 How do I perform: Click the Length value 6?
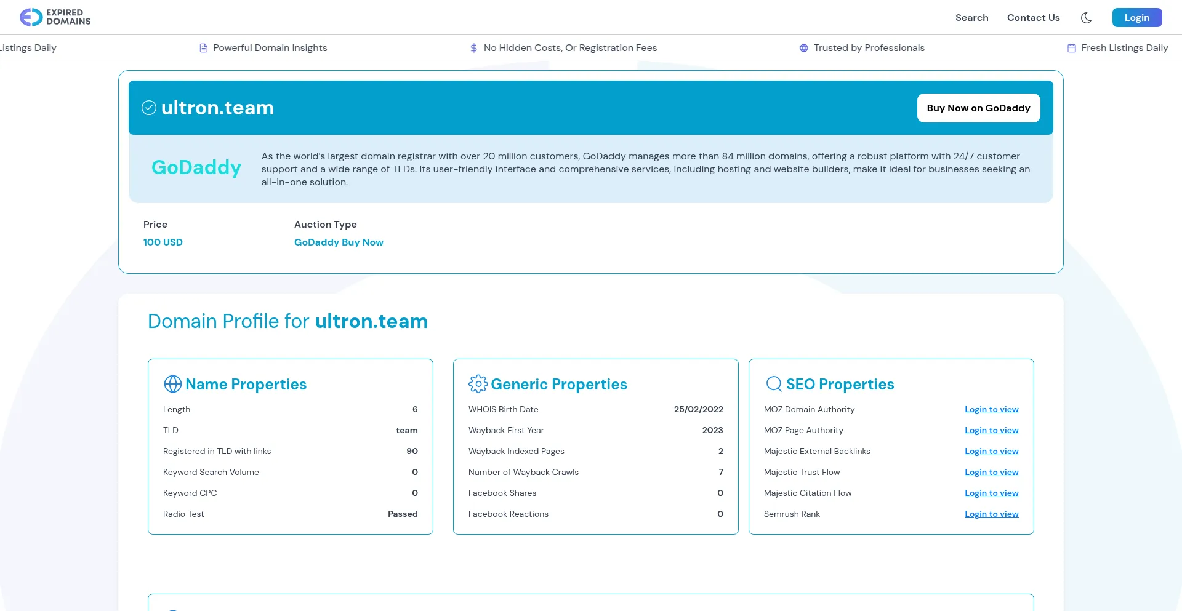point(415,409)
